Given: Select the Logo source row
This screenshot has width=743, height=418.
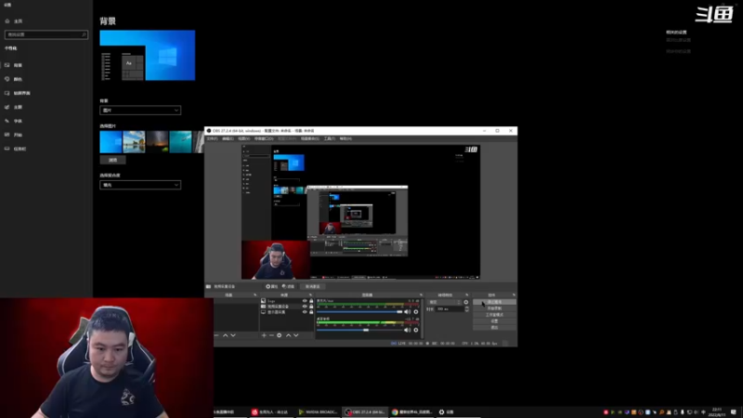Looking at the screenshot, I should 287,301.
